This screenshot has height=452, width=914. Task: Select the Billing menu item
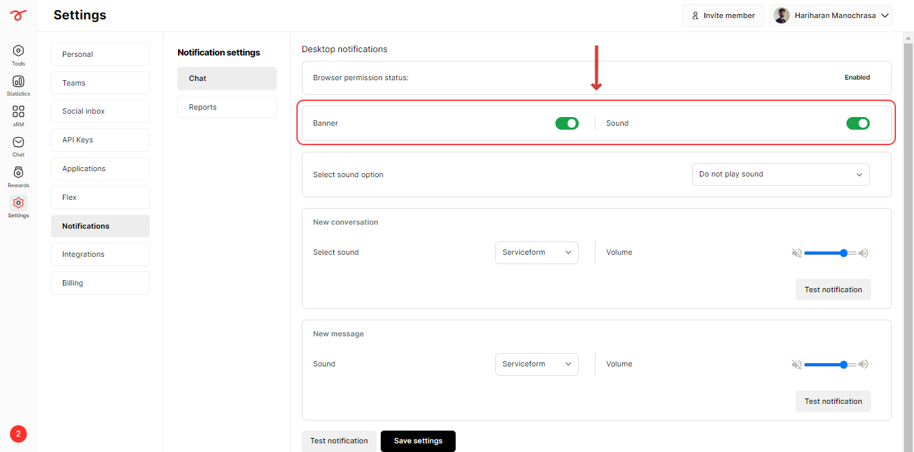coord(100,283)
